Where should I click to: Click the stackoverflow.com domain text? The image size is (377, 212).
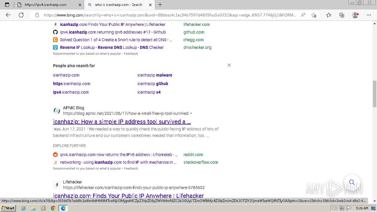[x=201, y=162]
